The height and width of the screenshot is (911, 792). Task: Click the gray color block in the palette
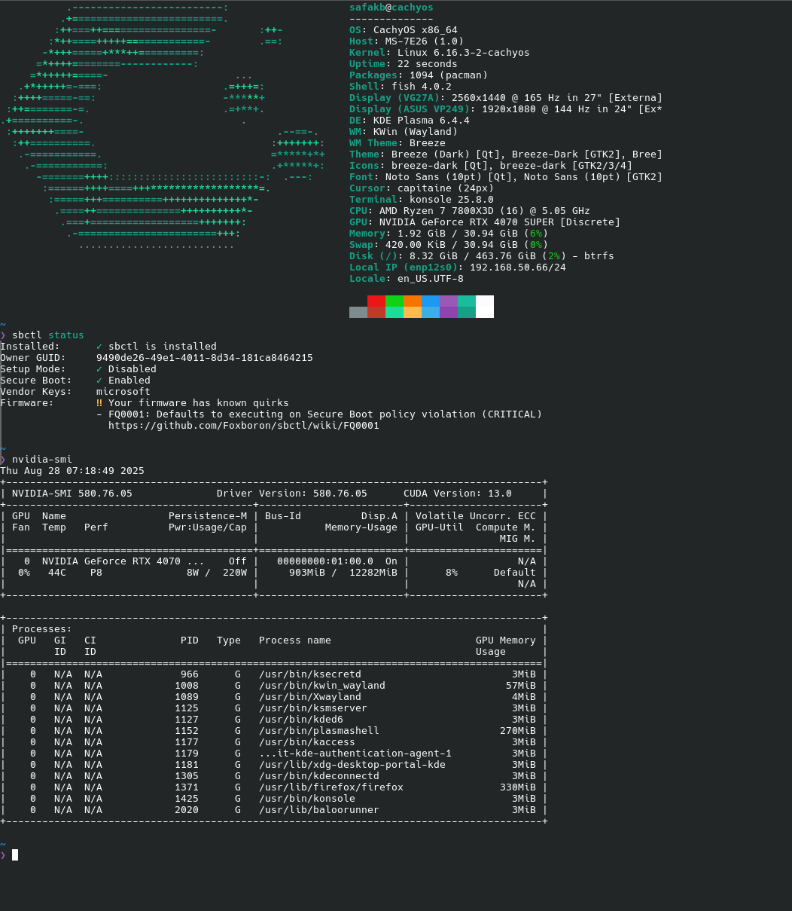coord(358,313)
